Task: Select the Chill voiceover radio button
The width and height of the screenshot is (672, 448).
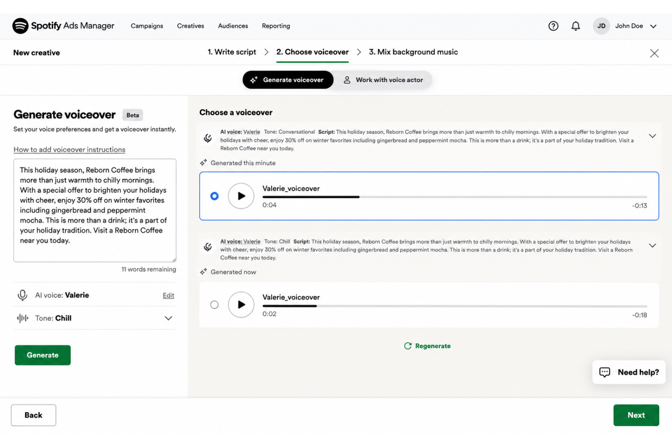Action: click(x=214, y=305)
